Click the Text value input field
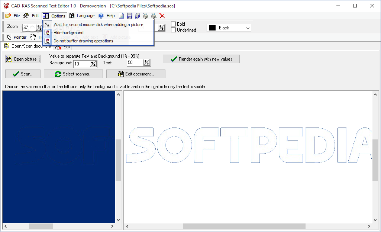This screenshot has height=232, width=381. click(135, 63)
